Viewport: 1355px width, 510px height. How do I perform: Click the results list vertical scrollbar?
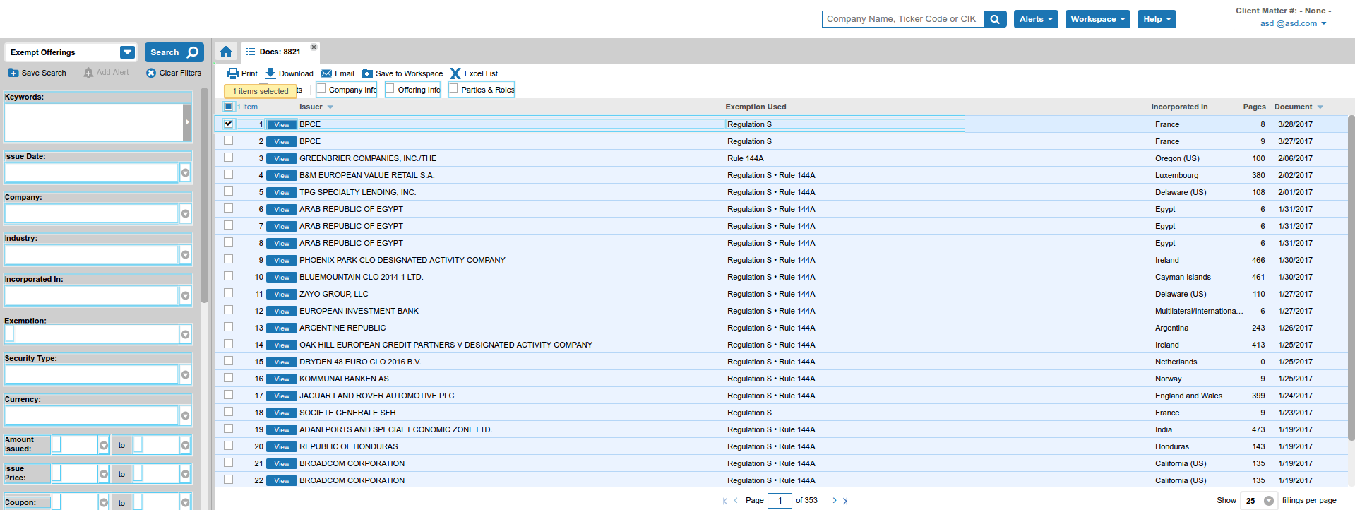(1351, 277)
